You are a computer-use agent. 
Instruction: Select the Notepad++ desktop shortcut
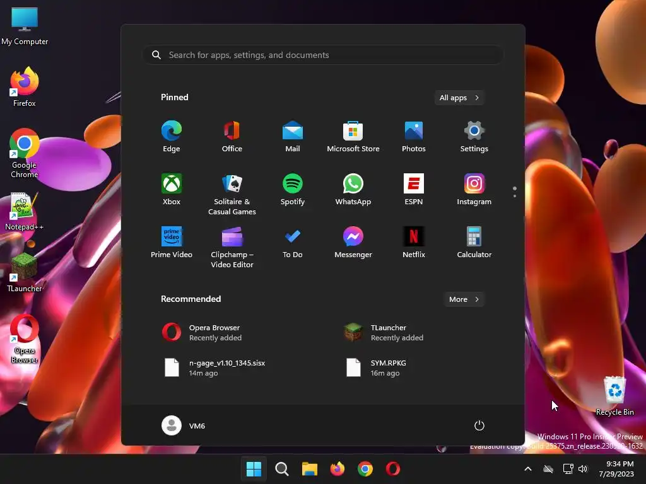point(25,212)
